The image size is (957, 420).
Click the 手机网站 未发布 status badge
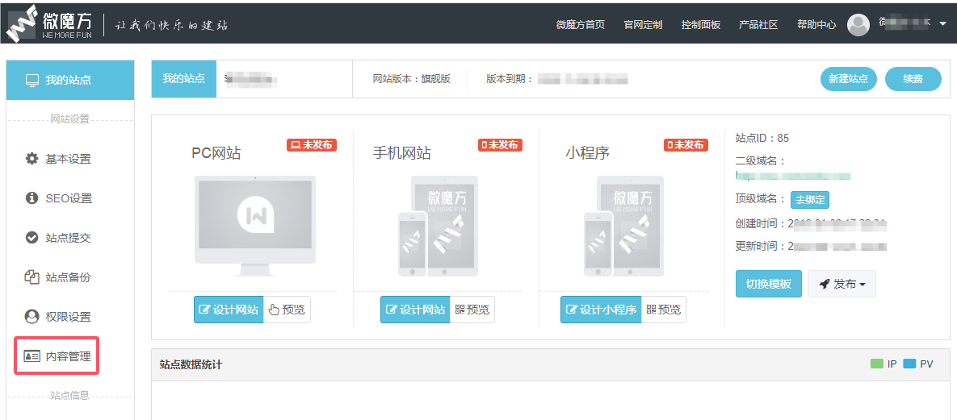click(x=501, y=145)
